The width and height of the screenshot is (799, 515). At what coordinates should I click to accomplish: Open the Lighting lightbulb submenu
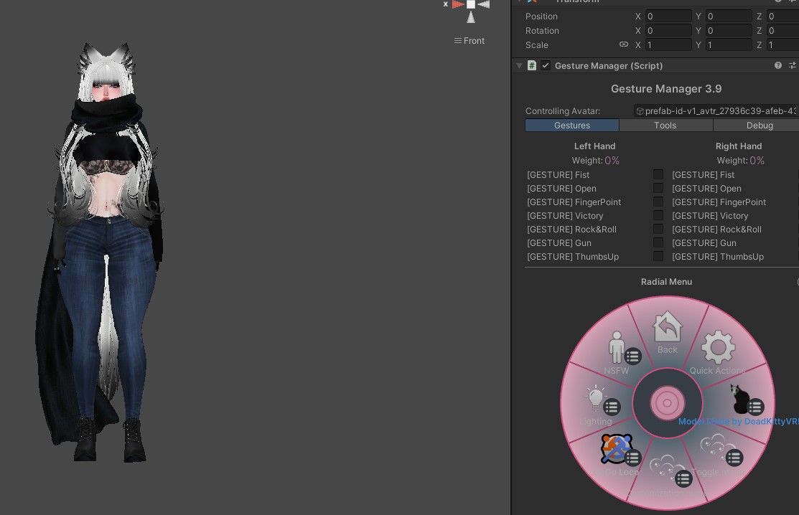pyautogui.click(x=596, y=399)
